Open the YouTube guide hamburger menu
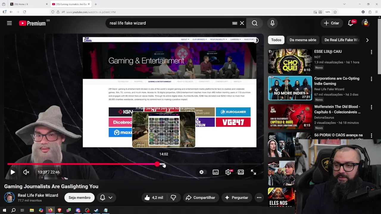381x214 pixels. [10, 23]
